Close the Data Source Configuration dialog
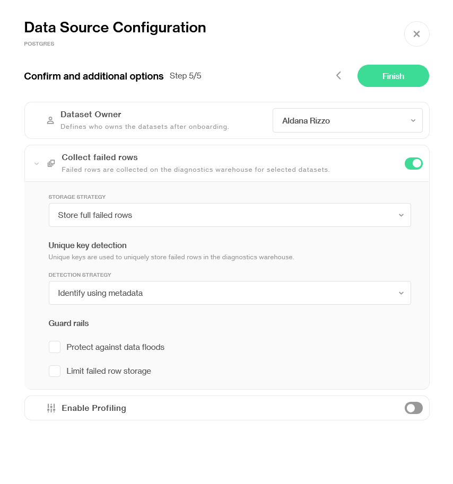The image size is (453, 484). pos(416,34)
